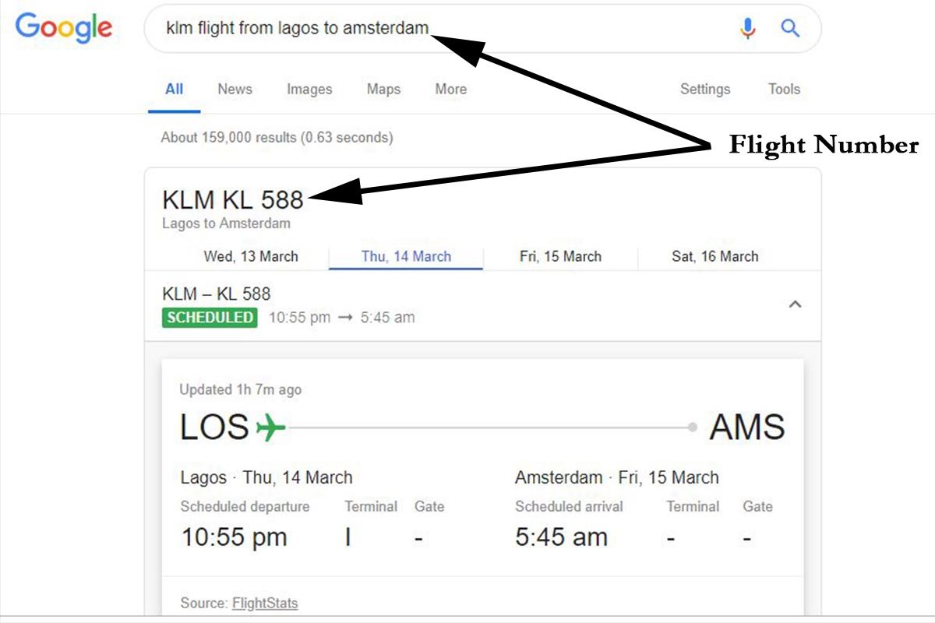Open the More search options dropdown
Screen dimensions: 935x623
[450, 89]
